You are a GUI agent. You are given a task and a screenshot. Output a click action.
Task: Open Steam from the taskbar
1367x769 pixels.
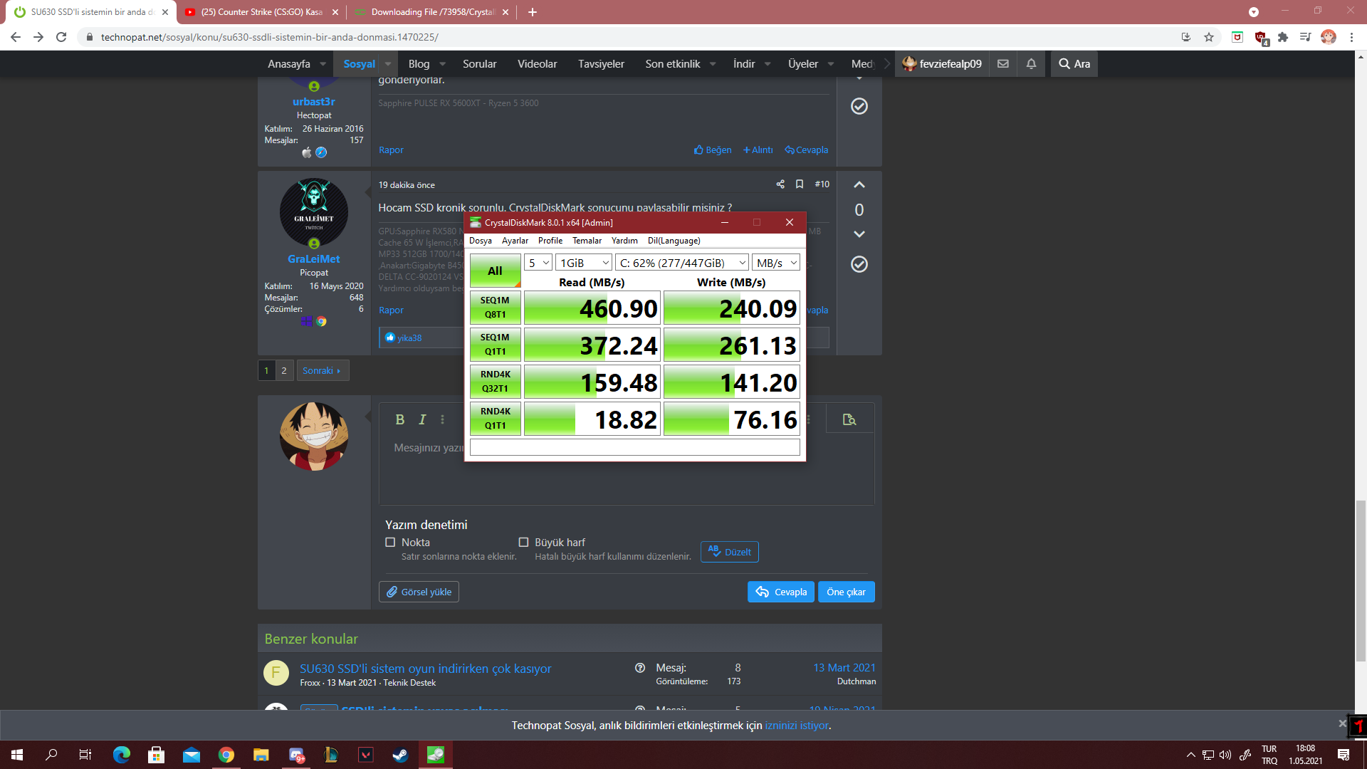(x=400, y=755)
